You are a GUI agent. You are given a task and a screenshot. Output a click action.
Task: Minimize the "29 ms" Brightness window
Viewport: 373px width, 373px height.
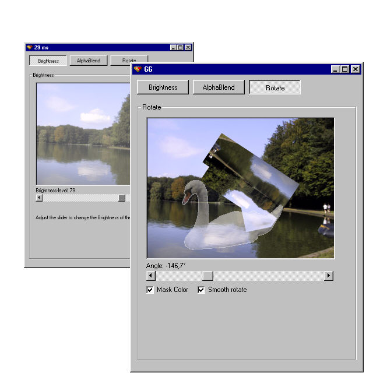click(x=173, y=47)
